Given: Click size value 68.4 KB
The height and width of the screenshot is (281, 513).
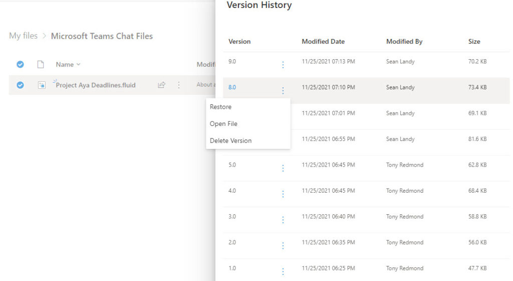Looking at the screenshot, I should pyautogui.click(x=477, y=191).
